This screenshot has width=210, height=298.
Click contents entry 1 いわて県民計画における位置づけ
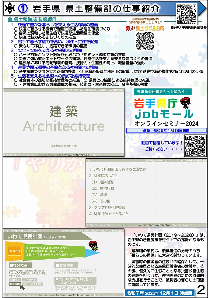[117, 169]
